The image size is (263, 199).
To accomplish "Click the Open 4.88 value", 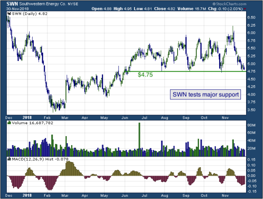I will 101,9.
